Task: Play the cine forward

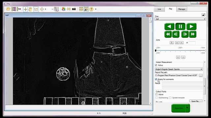Action: (x=191, y=27)
